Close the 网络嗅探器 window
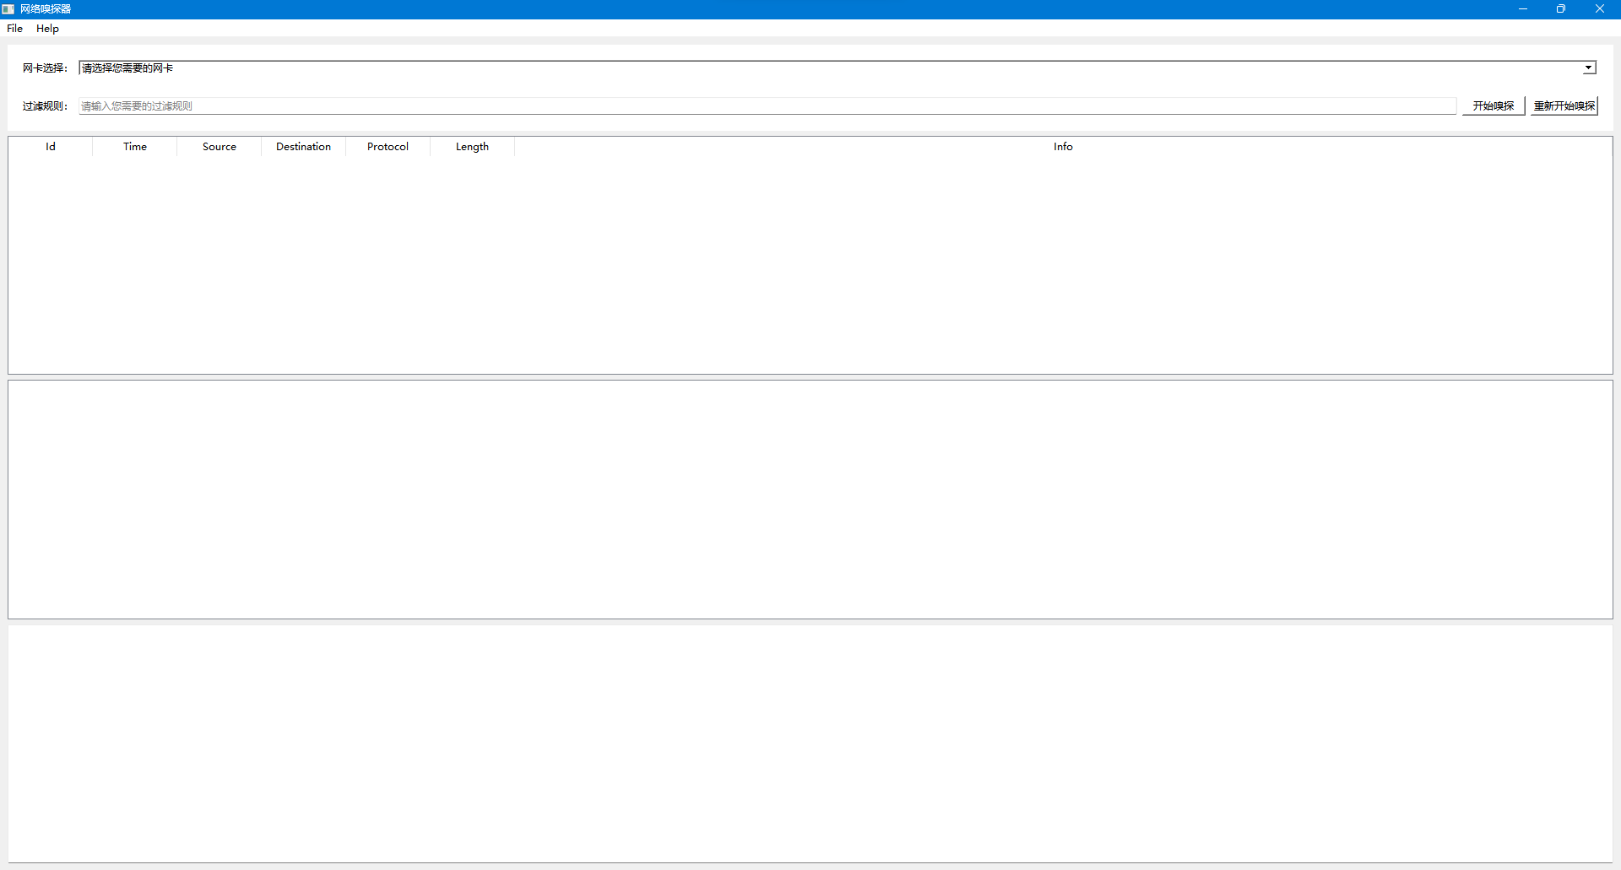1621x870 pixels. coord(1600,9)
